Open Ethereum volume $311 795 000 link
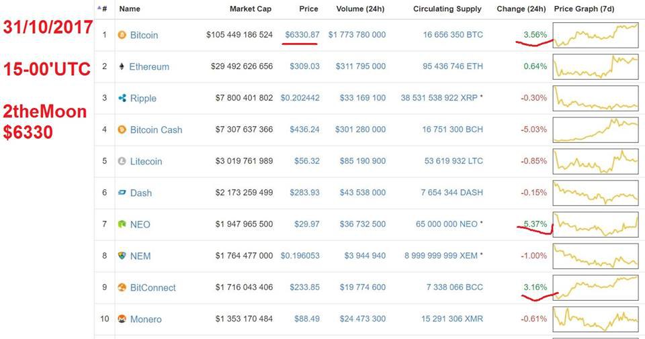This screenshot has width=645, height=339. (x=361, y=66)
